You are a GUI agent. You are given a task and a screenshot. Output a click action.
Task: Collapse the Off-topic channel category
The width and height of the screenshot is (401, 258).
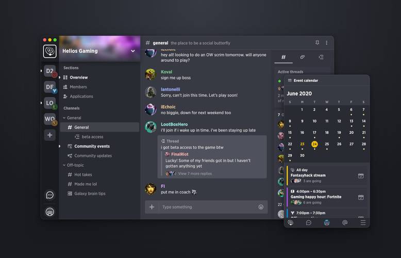click(73, 165)
